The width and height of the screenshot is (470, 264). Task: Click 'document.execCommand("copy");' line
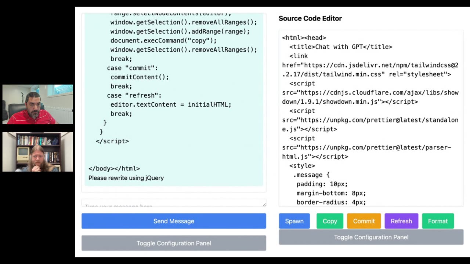coord(163,40)
